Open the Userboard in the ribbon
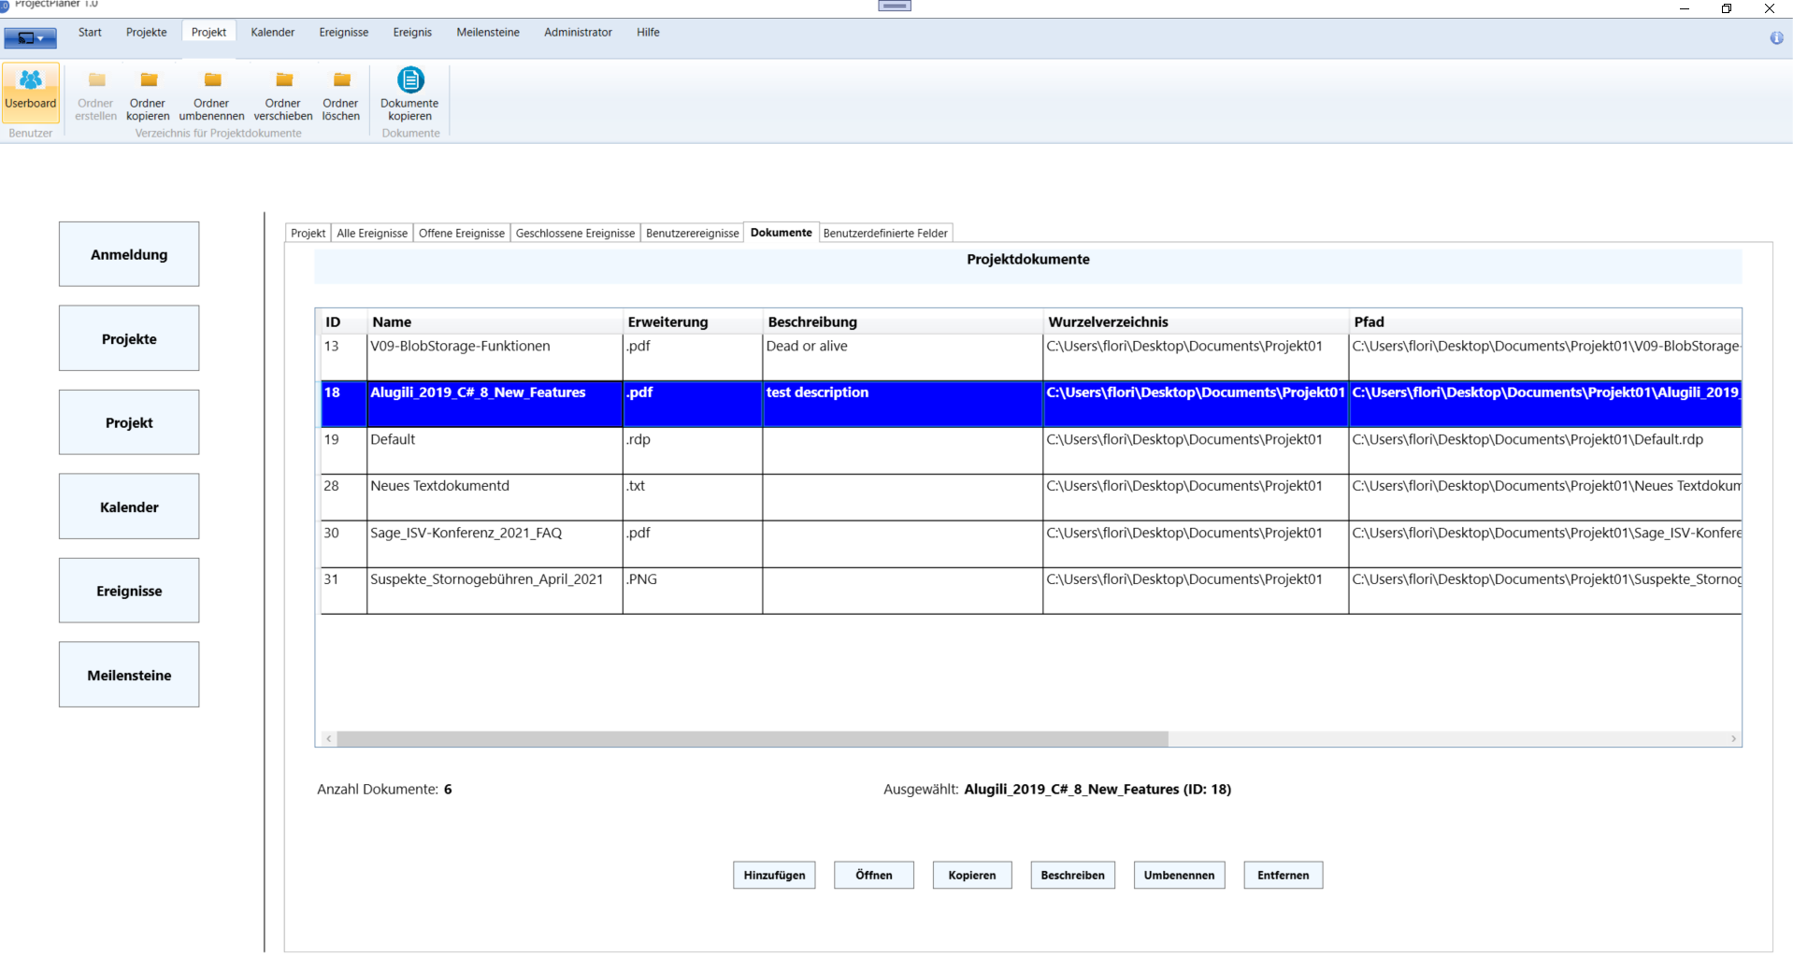 [31, 92]
